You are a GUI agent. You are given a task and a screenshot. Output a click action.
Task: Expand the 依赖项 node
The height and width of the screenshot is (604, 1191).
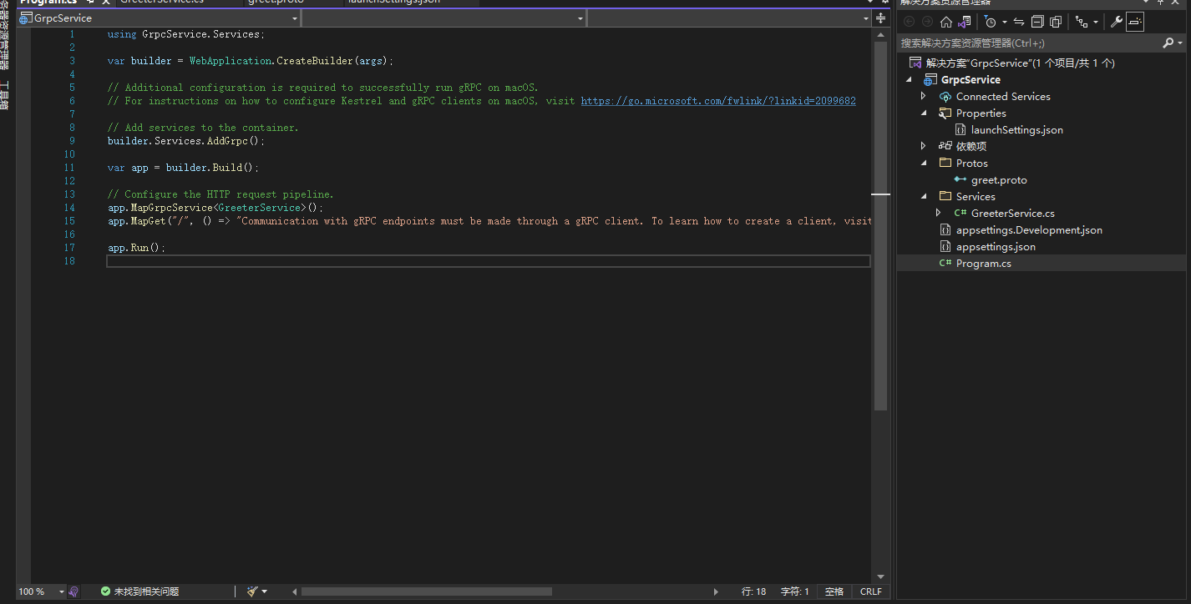924,147
